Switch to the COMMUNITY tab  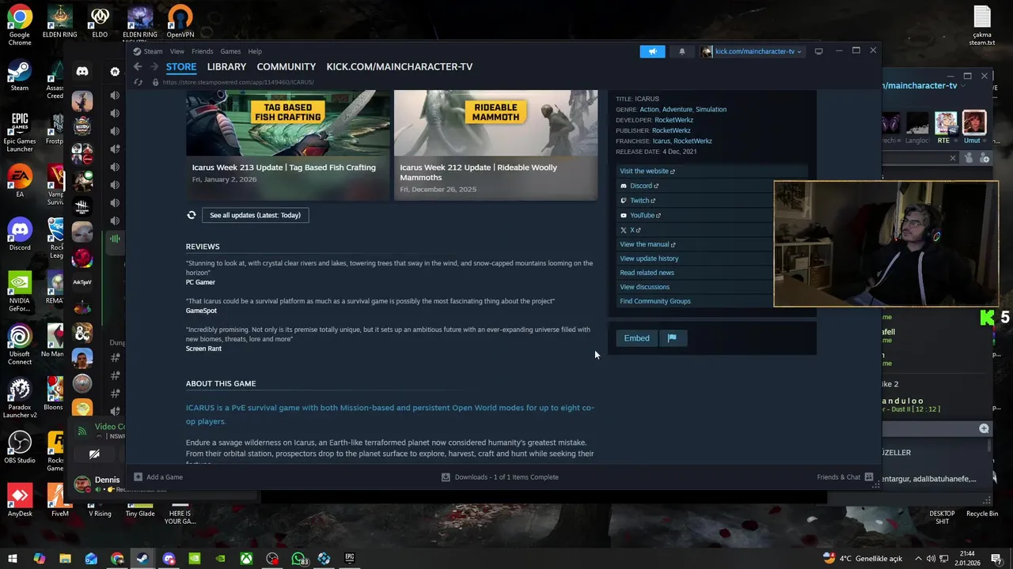click(286, 66)
